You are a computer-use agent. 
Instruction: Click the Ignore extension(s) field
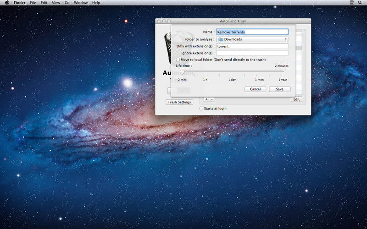point(252,53)
